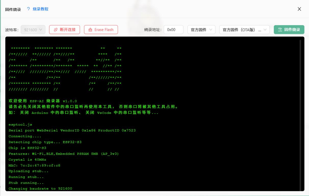Close the 固件烧录 dialog with X

coord(299,9)
